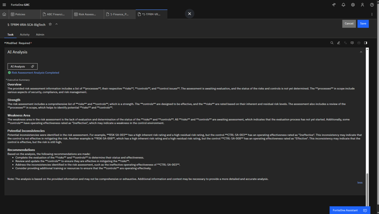This screenshot has width=379, height=214.
Task: Open the hamburger navigation menu
Action: point(4,5)
